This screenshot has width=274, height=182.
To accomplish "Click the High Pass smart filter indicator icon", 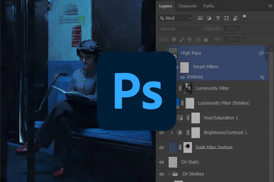I will tap(261, 53).
